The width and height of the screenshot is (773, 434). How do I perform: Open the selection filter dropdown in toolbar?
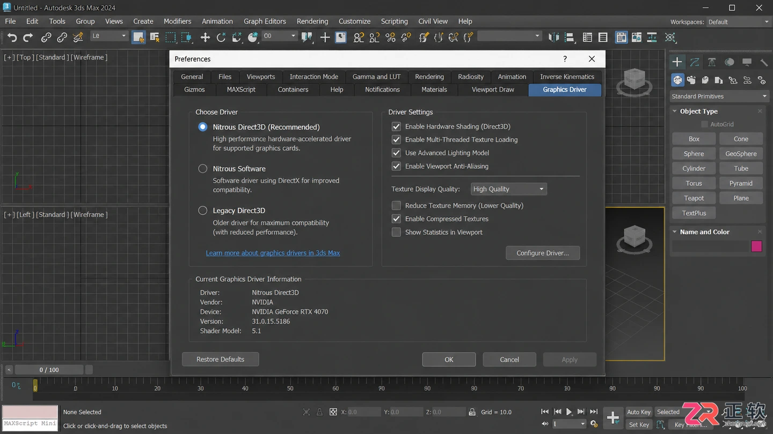pyautogui.click(x=109, y=36)
